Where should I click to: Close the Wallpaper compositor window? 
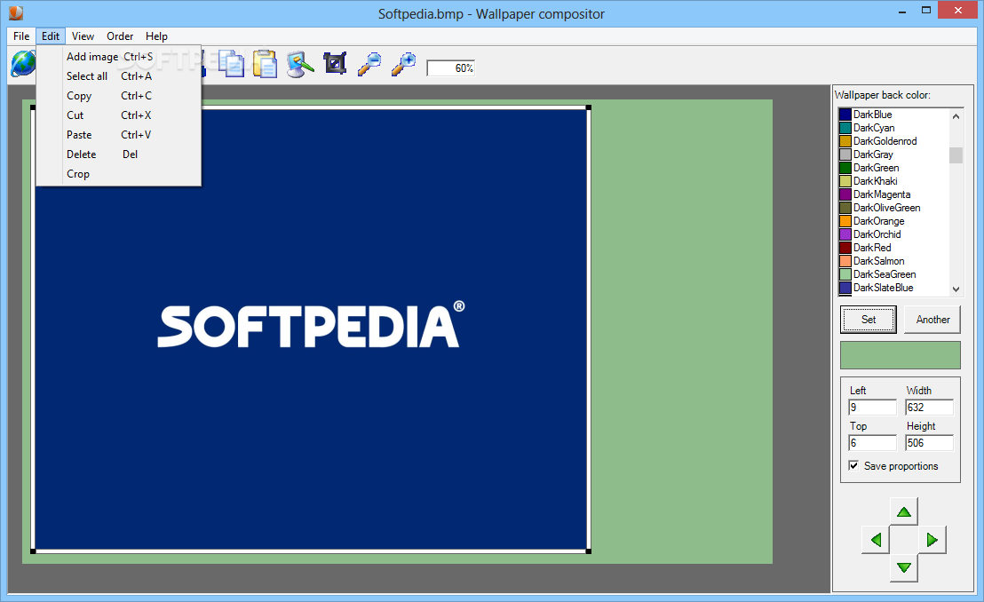(957, 10)
